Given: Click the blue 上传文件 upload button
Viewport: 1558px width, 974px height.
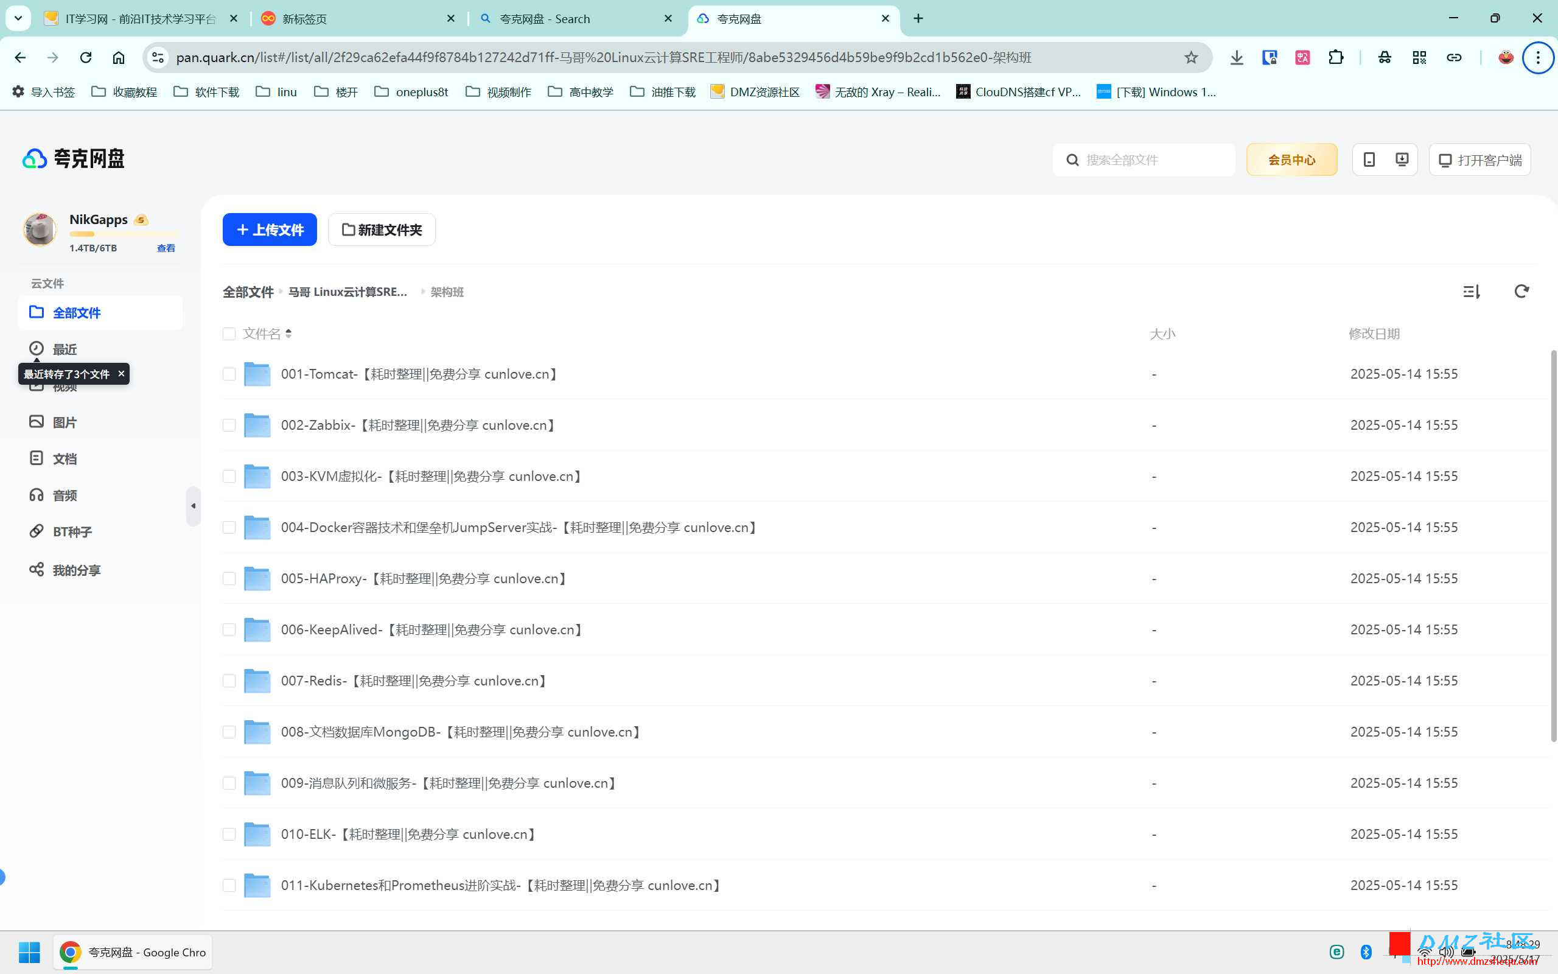Looking at the screenshot, I should 269,229.
